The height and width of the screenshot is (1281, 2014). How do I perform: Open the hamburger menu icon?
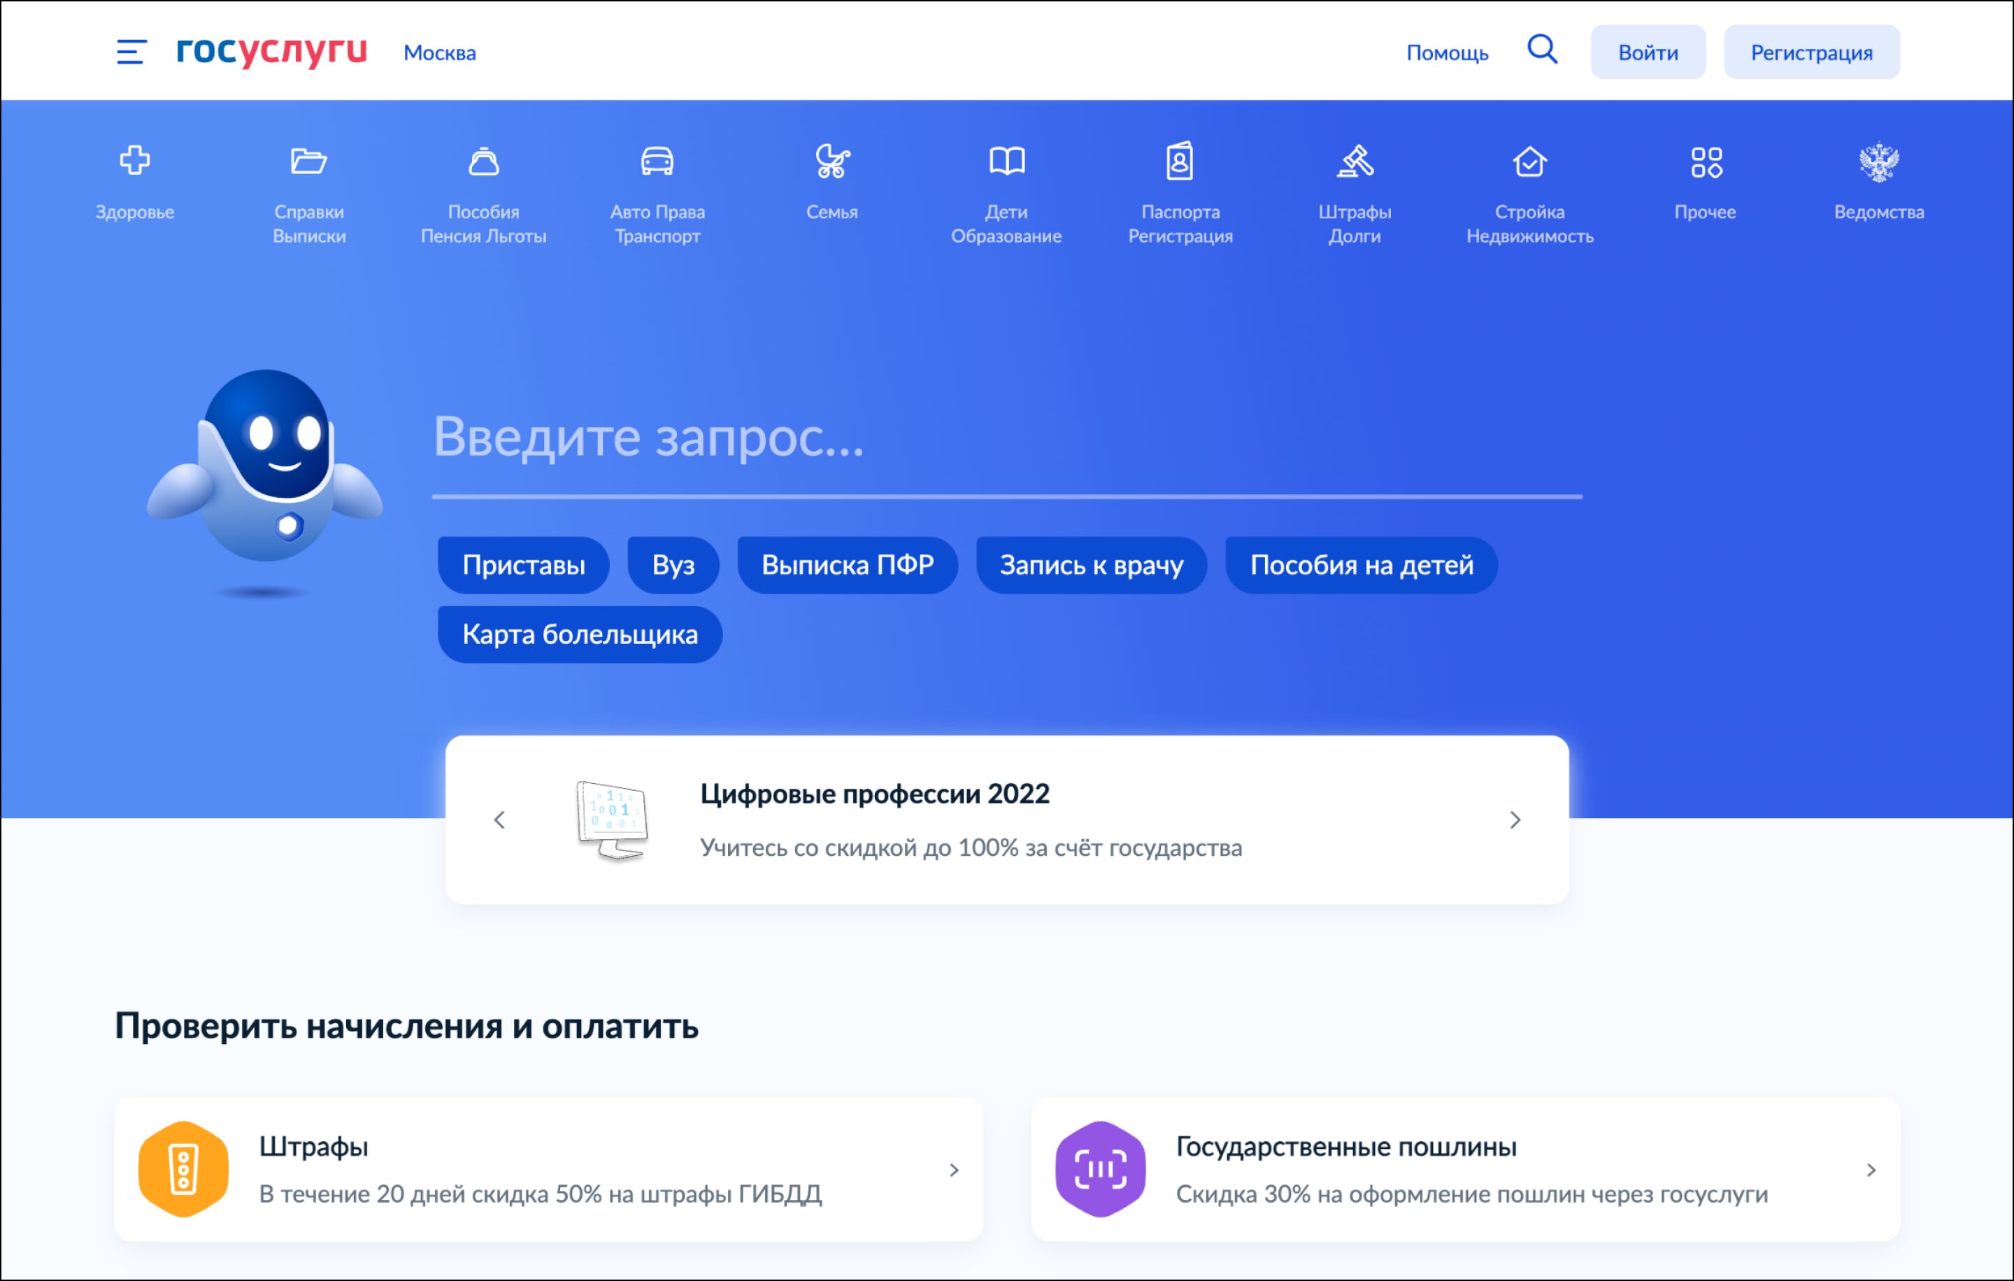pos(131,52)
